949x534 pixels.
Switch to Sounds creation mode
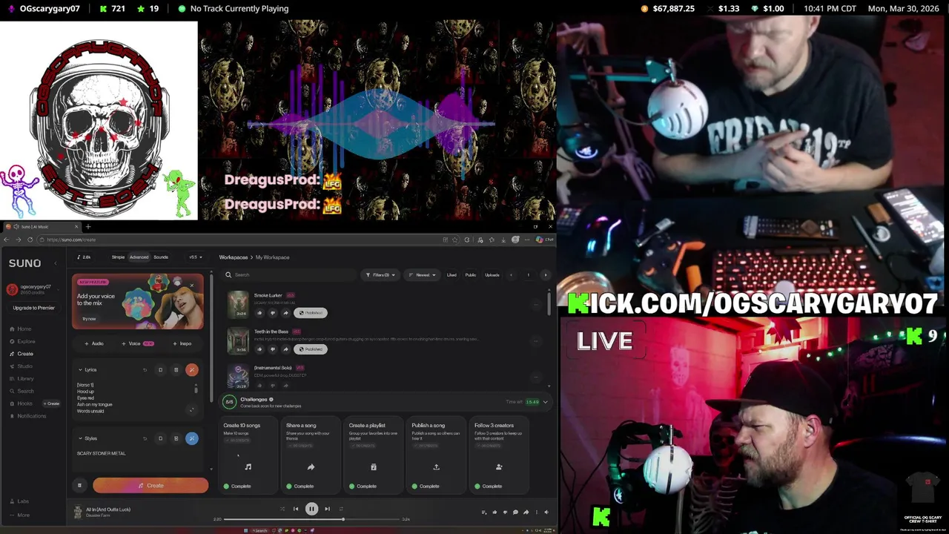(x=161, y=257)
